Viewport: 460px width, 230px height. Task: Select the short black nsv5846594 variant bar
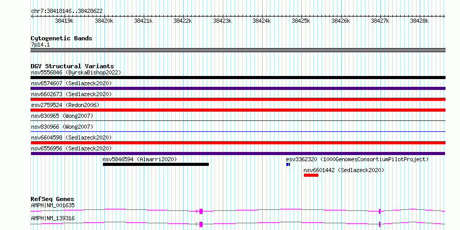[x=156, y=164]
